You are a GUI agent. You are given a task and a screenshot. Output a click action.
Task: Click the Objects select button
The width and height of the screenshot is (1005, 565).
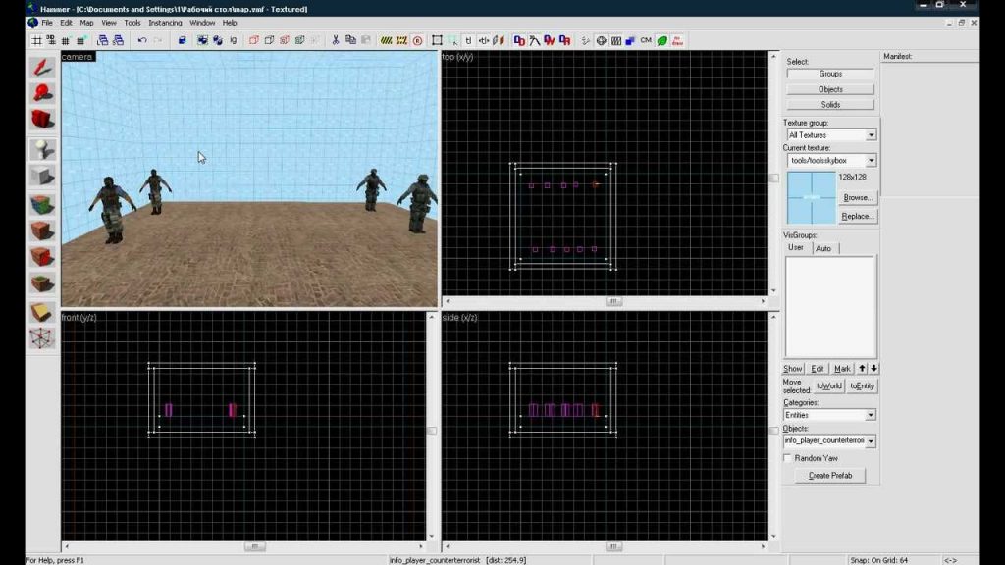pyautogui.click(x=830, y=89)
